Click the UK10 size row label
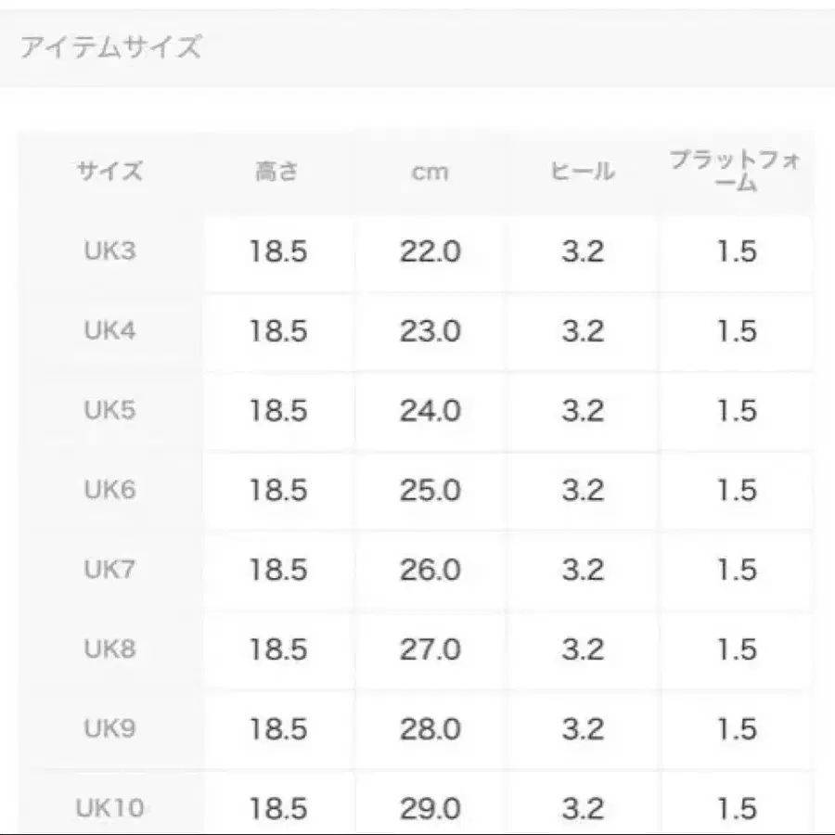The height and width of the screenshot is (835, 835). point(110,808)
